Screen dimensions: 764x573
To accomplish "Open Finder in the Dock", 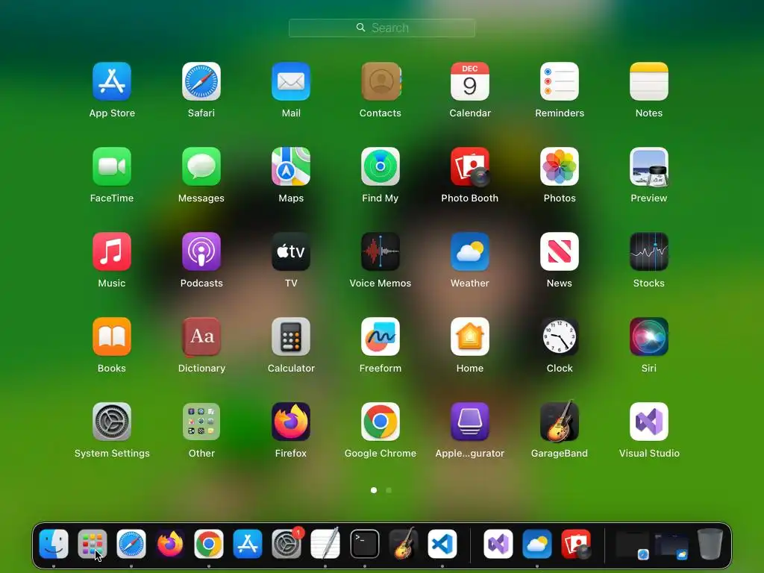I will pos(54,544).
